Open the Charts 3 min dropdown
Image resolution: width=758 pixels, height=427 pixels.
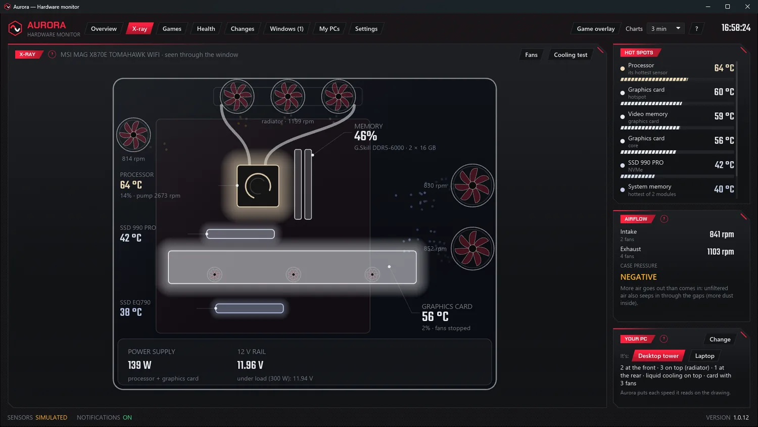666,29
